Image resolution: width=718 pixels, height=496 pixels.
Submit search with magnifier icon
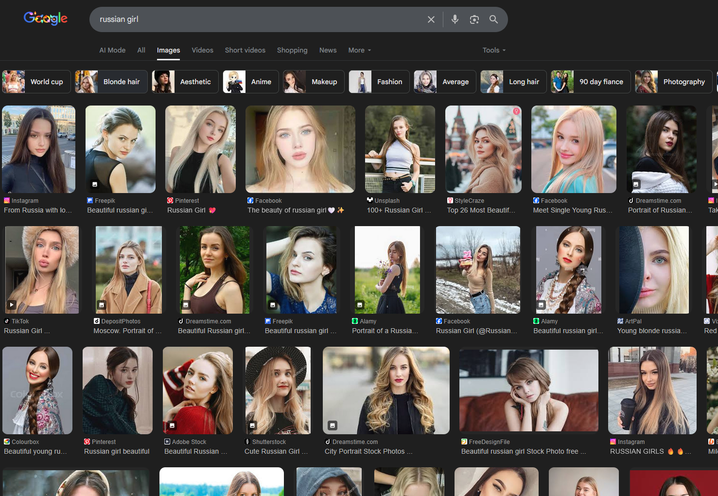pos(493,19)
